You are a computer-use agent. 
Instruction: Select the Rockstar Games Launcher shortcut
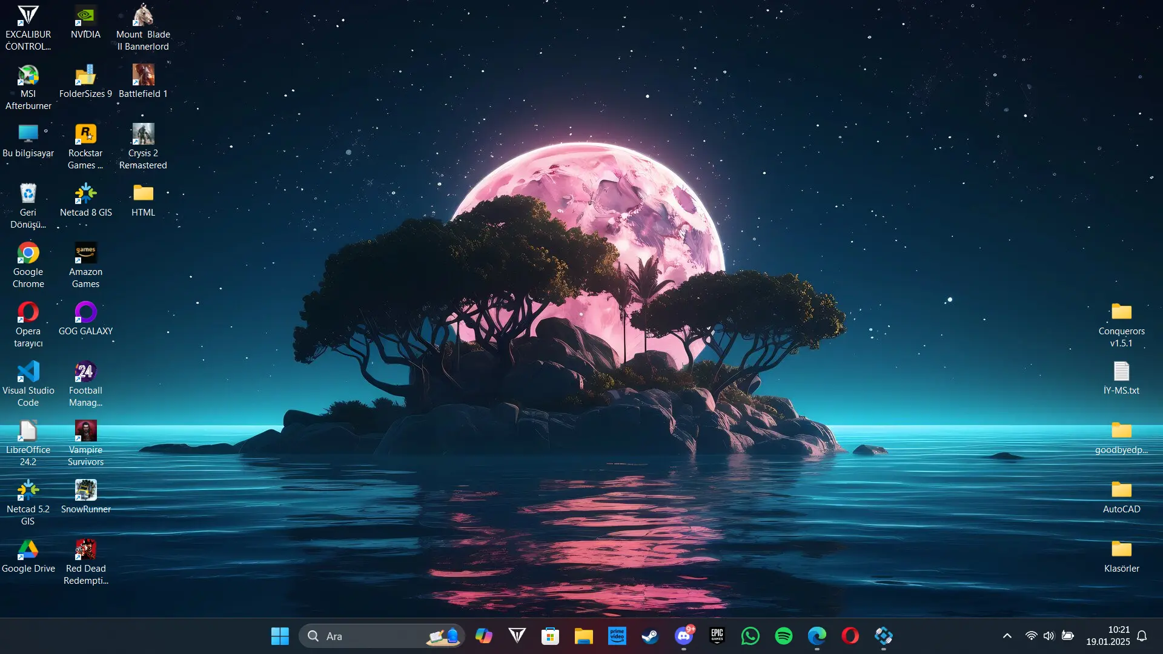click(85, 147)
